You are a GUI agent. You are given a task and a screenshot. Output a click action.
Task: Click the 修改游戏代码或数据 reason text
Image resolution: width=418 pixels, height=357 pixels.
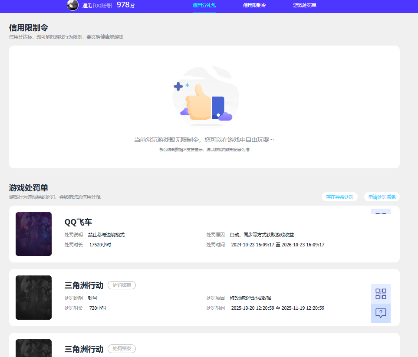(x=250, y=298)
